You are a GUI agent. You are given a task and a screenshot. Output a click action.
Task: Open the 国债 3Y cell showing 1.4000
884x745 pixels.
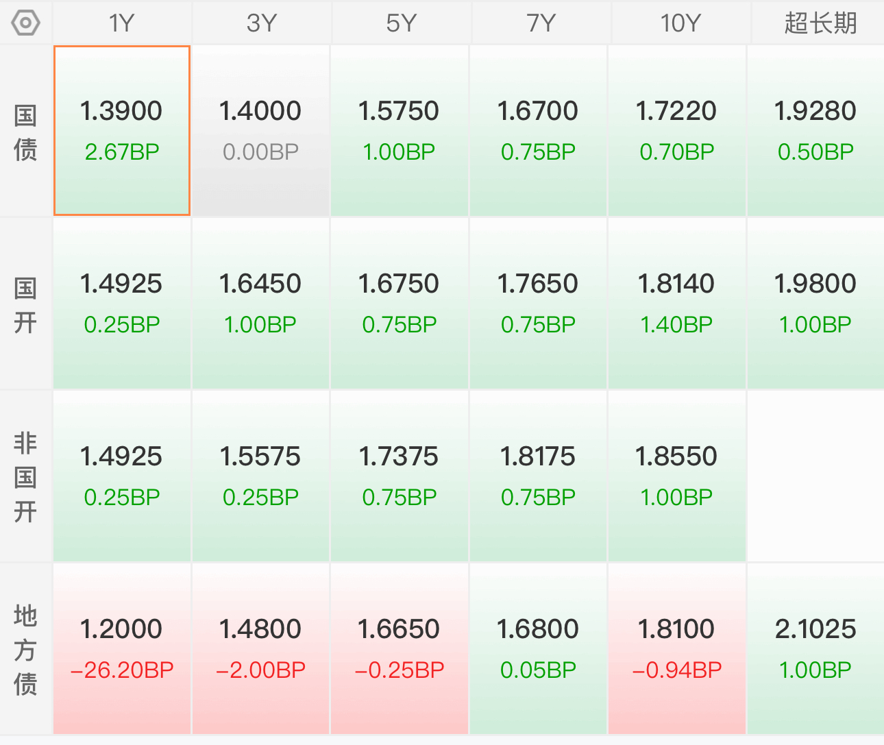pos(261,131)
